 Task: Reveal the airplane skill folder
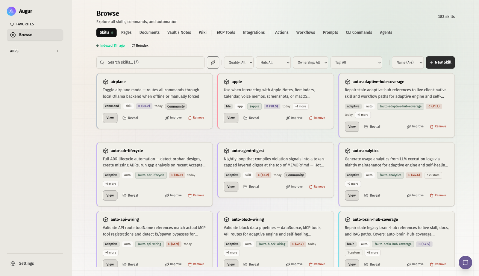(x=130, y=118)
